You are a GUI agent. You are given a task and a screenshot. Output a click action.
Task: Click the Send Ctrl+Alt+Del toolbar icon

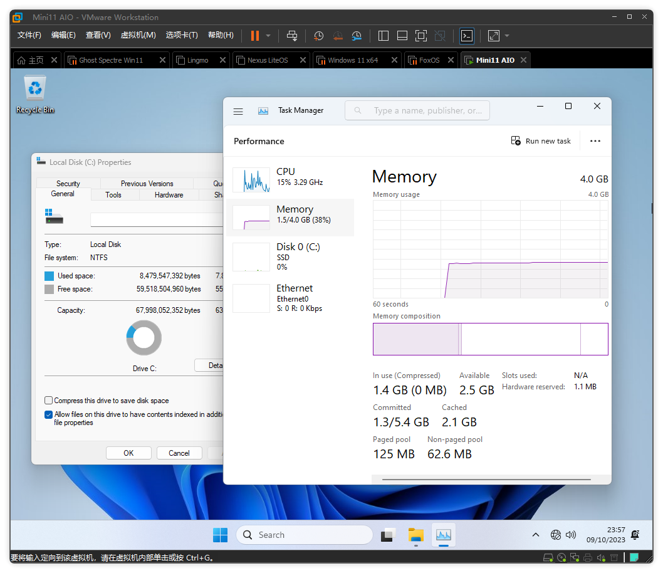pyautogui.click(x=292, y=36)
